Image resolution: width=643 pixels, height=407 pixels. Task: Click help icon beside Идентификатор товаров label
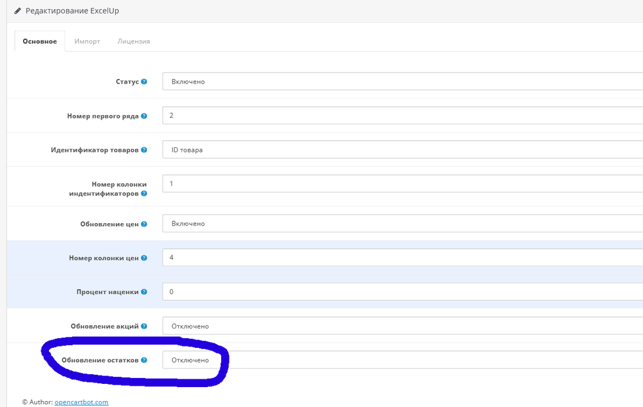tap(144, 150)
